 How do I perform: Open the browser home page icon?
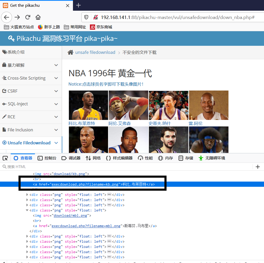[38, 17]
